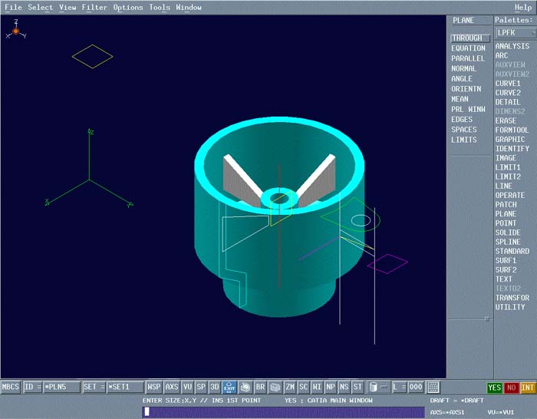Click the SC button in bottom toolbar

(x=304, y=388)
